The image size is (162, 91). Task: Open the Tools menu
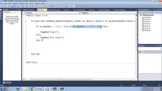pyautogui.click(x=31, y=4)
